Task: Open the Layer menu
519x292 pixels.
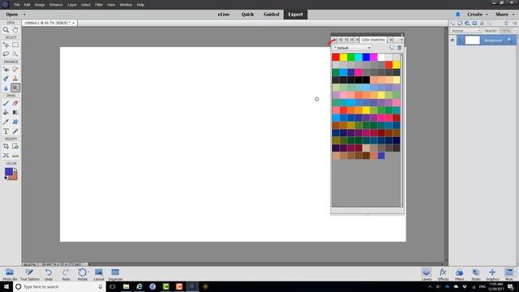Action: pyautogui.click(x=72, y=5)
